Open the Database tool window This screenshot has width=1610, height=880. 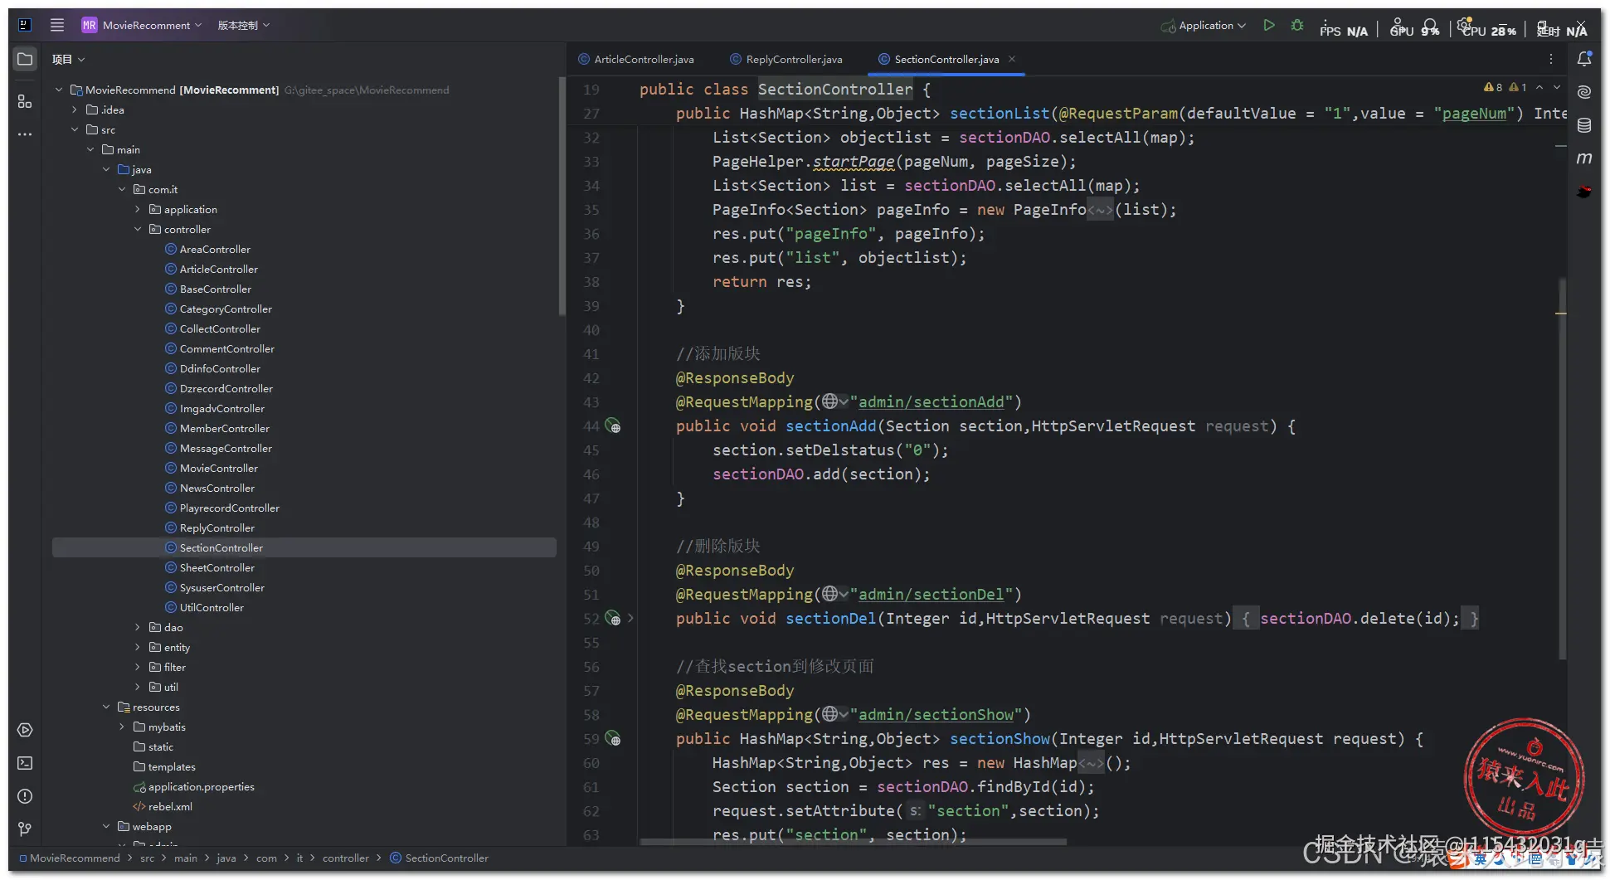[x=1584, y=125]
